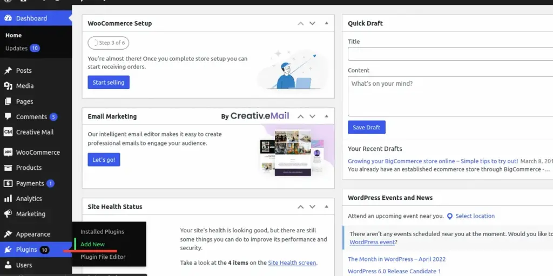The image size is (553, 276).
Task: Click the Quick Draft panel heading
Action: coord(366,23)
